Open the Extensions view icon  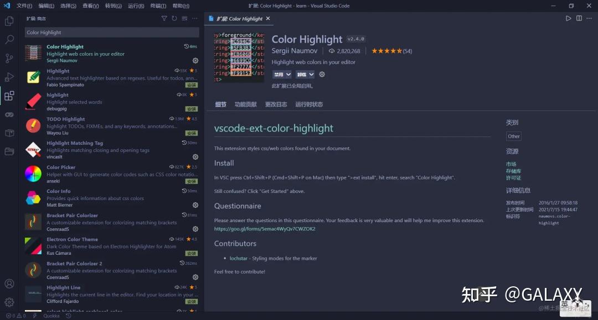9,96
